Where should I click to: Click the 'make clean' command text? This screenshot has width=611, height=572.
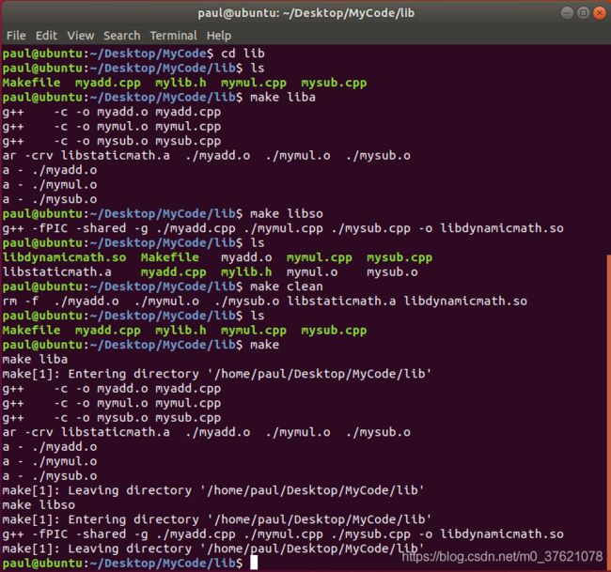(287, 286)
